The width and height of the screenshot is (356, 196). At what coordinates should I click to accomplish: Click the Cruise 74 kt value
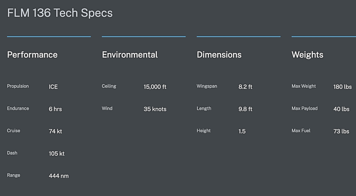point(55,131)
